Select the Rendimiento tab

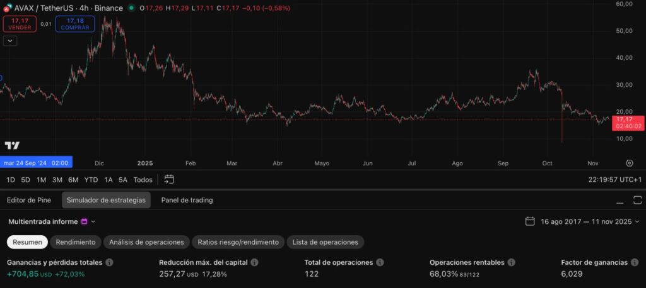[x=76, y=242]
